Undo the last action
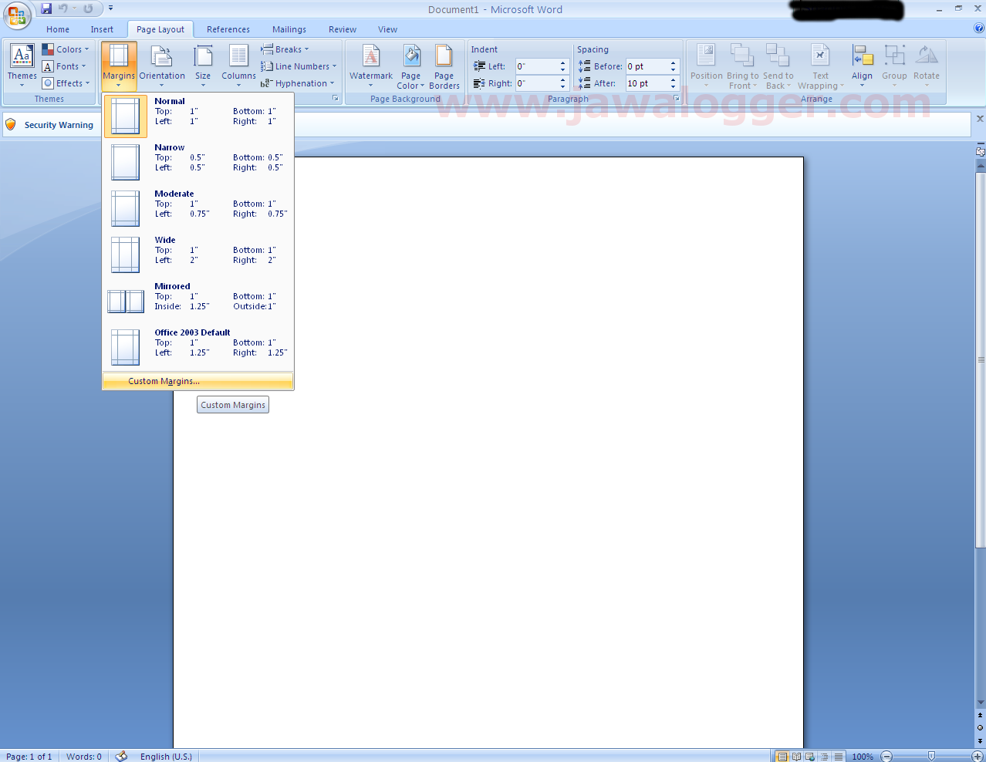The width and height of the screenshot is (986, 762). click(x=63, y=8)
